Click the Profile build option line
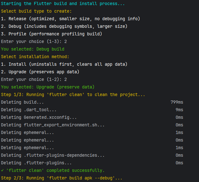The image size is (199, 182). (x=52, y=34)
